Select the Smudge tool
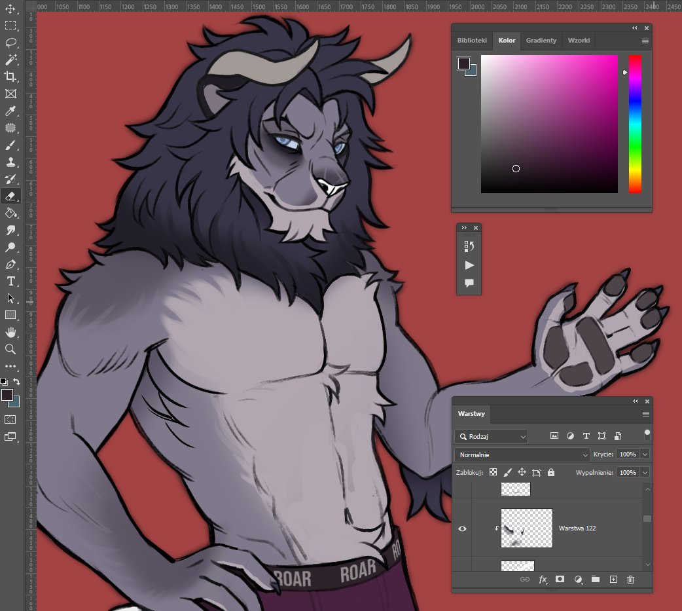This screenshot has width=682, height=611. [x=10, y=231]
